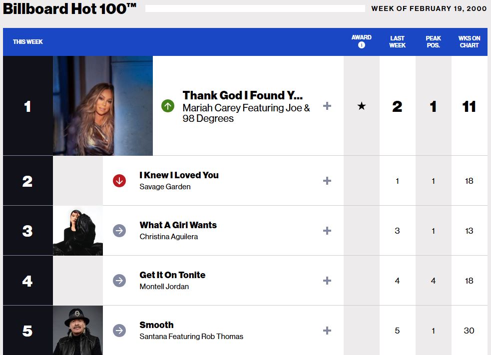Open Savage Garden artist link
This screenshot has height=355, width=491.
(x=165, y=187)
